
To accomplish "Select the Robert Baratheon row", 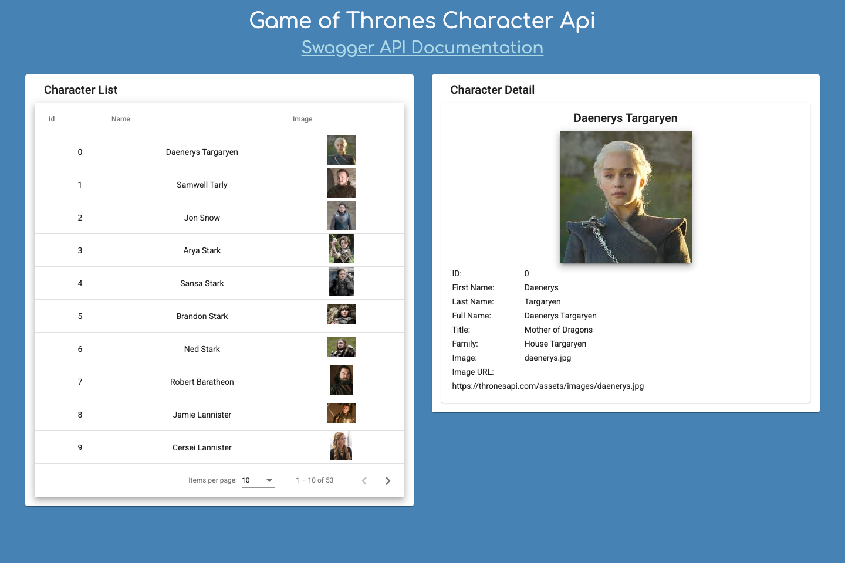I will 202,381.
